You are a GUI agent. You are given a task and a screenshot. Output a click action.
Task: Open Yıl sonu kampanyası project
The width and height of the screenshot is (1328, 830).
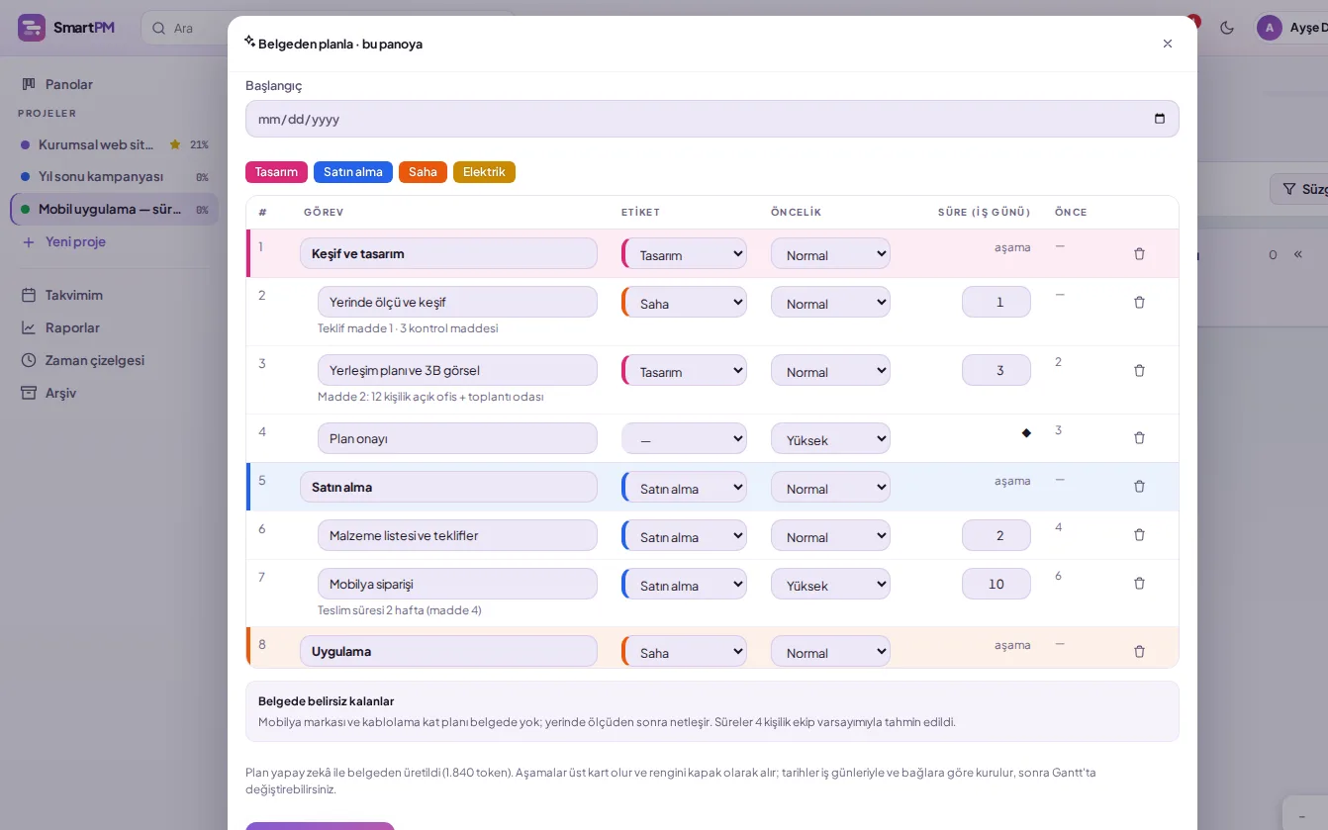(114, 177)
